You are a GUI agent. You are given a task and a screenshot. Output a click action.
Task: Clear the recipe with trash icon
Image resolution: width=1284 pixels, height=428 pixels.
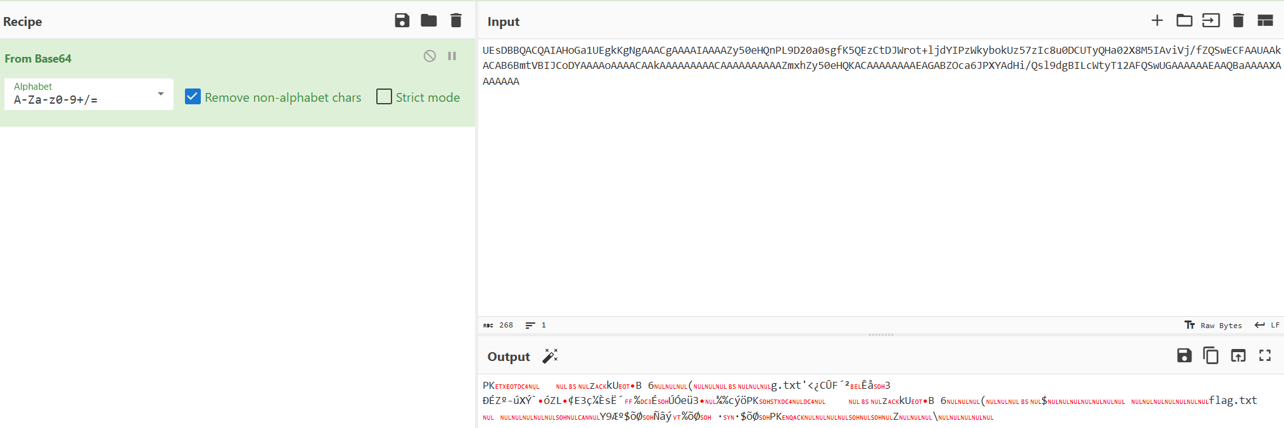(x=455, y=20)
